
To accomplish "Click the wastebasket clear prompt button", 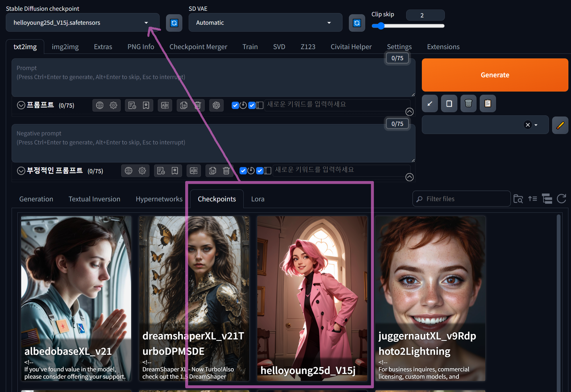I will [468, 103].
